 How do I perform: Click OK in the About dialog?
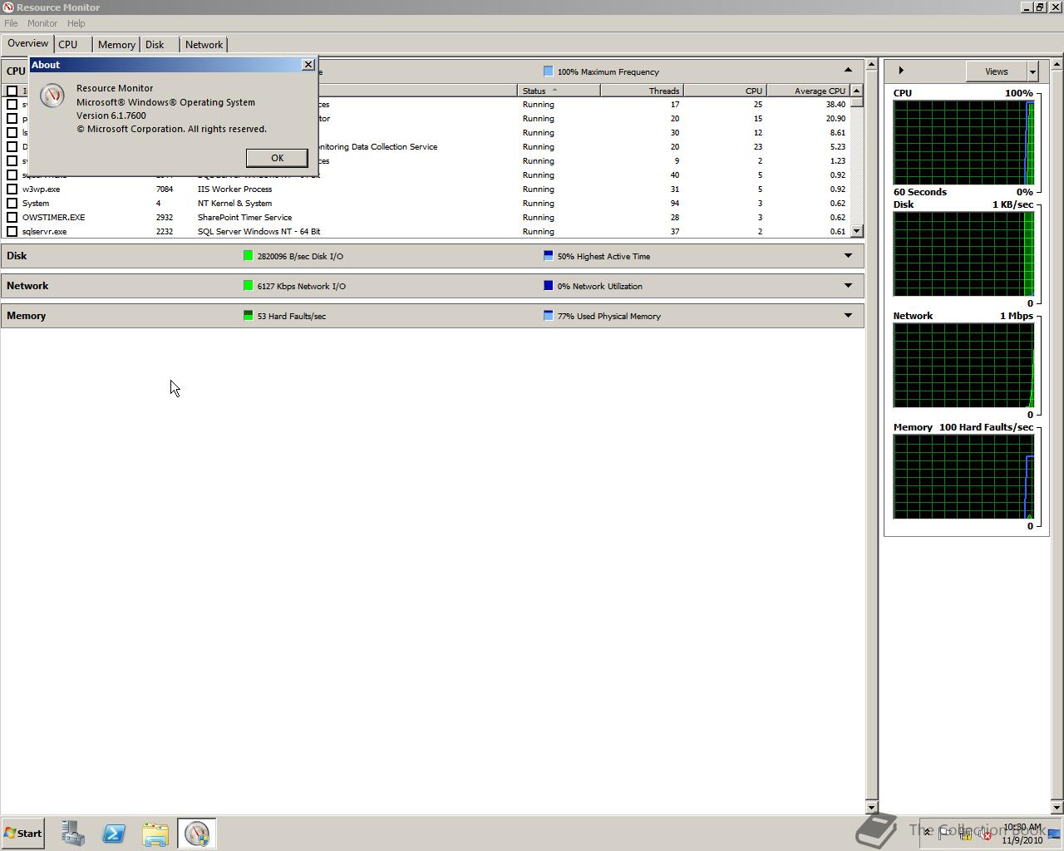click(277, 158)
